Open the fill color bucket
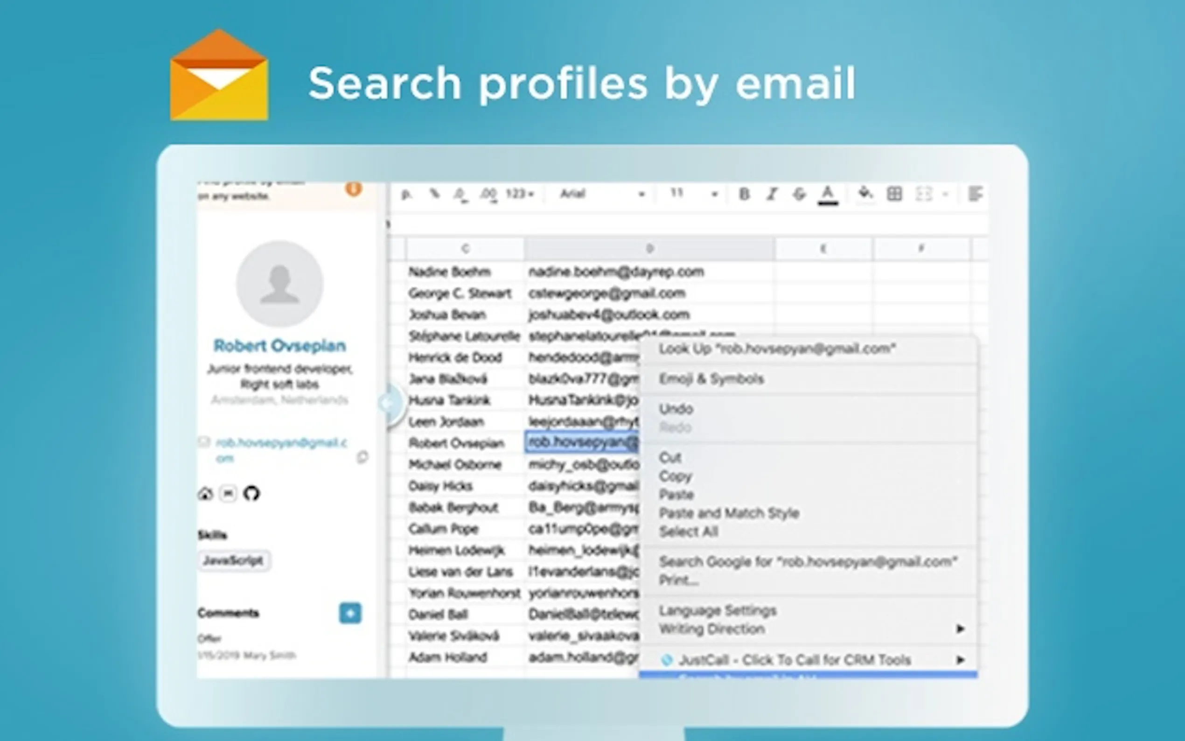The image size is (1185, 741). 865,194
